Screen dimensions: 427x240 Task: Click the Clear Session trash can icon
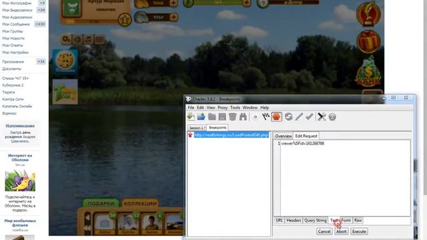(233, 117)
